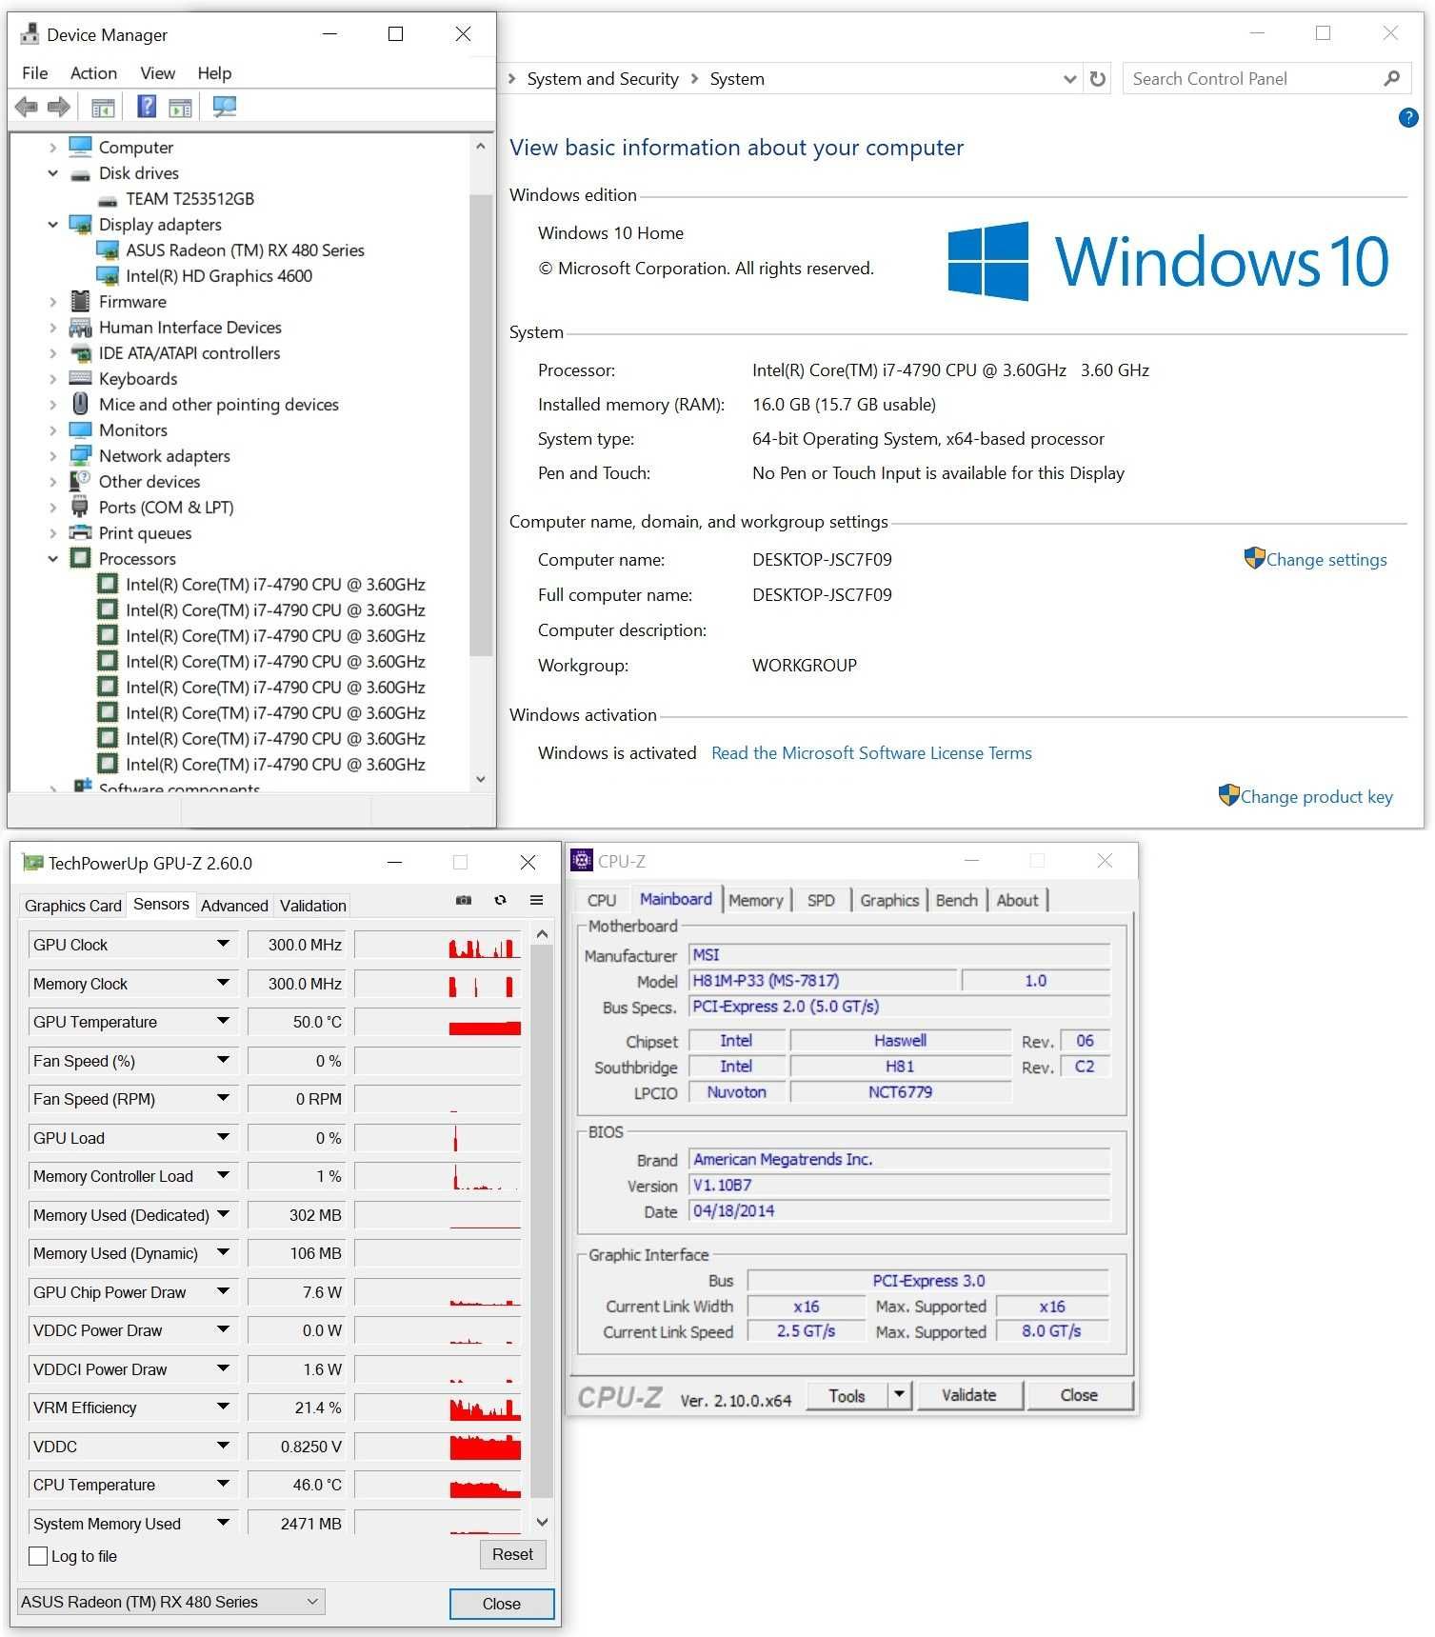1435x1637 pixels.
Task: Click GPU Temperature sensor graph
Action: (x=438, y=1022)
